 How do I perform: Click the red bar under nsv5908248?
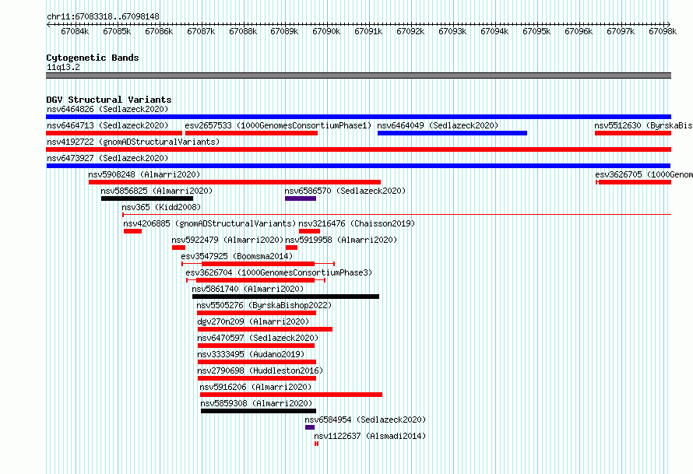point(234,182)
